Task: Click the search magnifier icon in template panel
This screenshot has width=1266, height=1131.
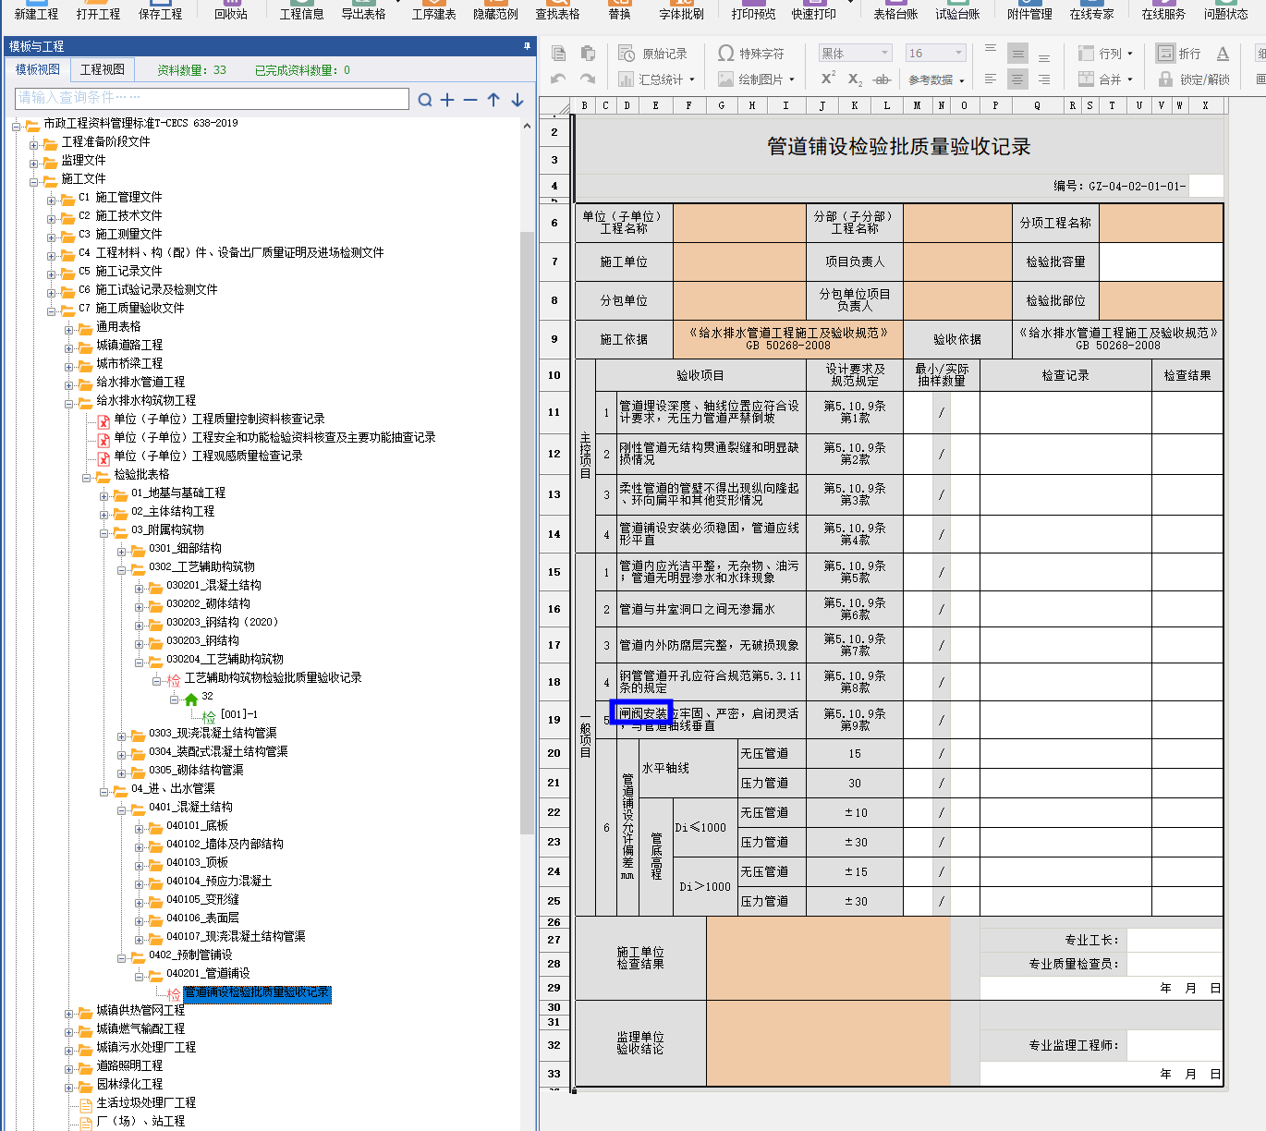Action: coord(425,100)
